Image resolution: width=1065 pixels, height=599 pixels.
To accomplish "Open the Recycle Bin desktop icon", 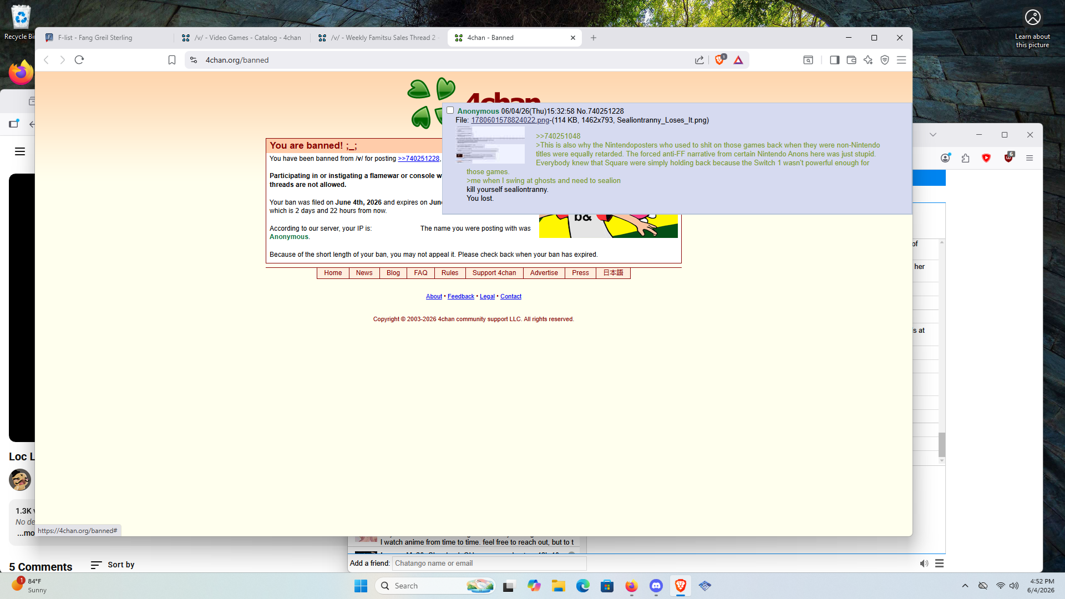I will (x=21, y=22).
